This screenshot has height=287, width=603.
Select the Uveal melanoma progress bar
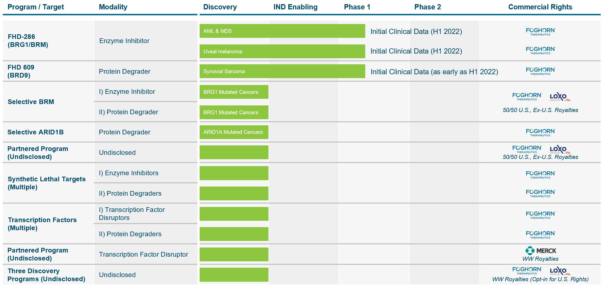(x=282, y=51)
